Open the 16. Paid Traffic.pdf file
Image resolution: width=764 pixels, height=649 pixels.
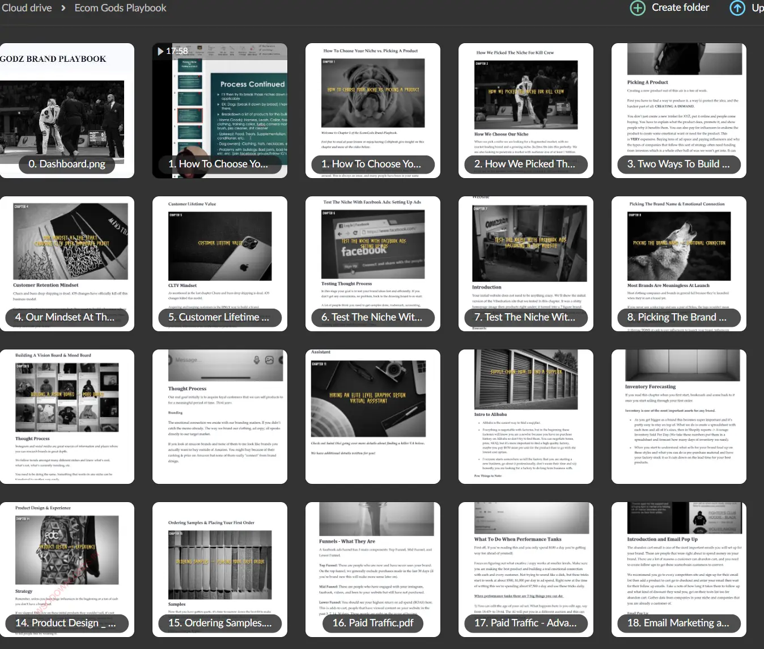pos(373,570)
